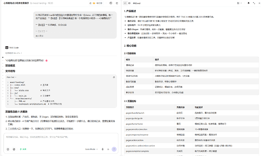Copy the Plain Text code block
The height and width of the screenshot is (156, 261).
[x=114, y=77]
